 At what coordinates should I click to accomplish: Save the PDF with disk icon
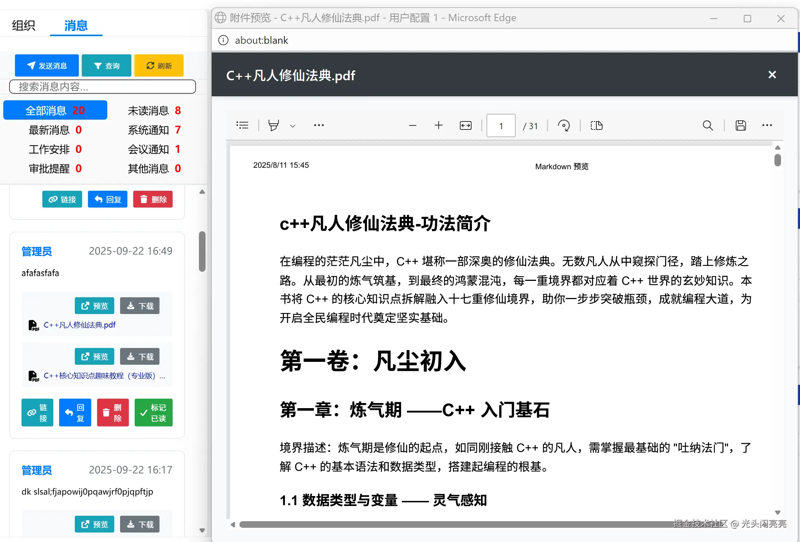(x=741, y=125)
